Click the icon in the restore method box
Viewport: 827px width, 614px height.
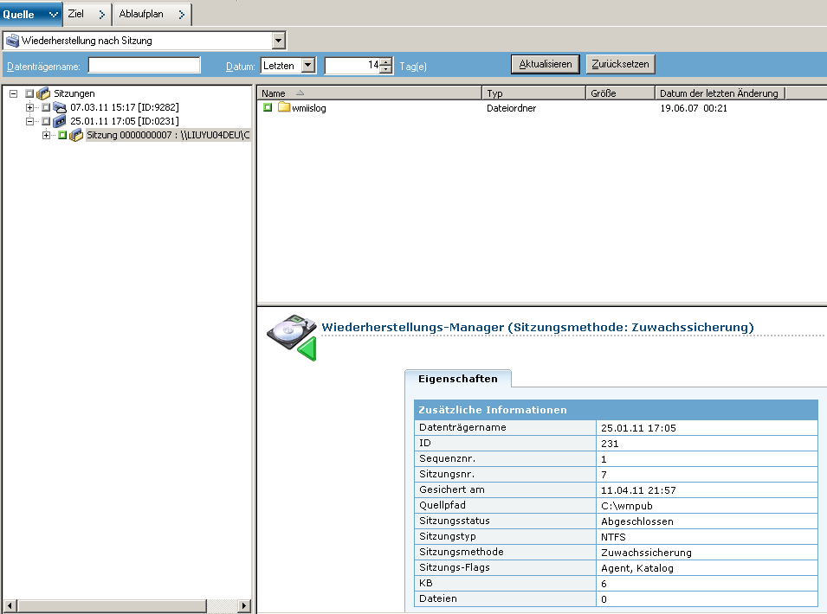click(12, 41)
